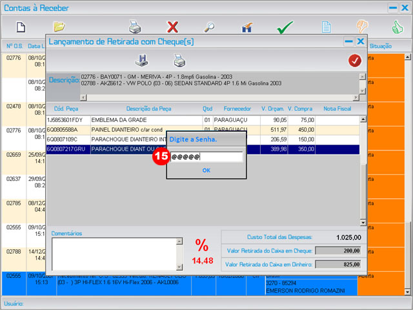
Task: Open the blue lined document icon
Action: point(326,27)
